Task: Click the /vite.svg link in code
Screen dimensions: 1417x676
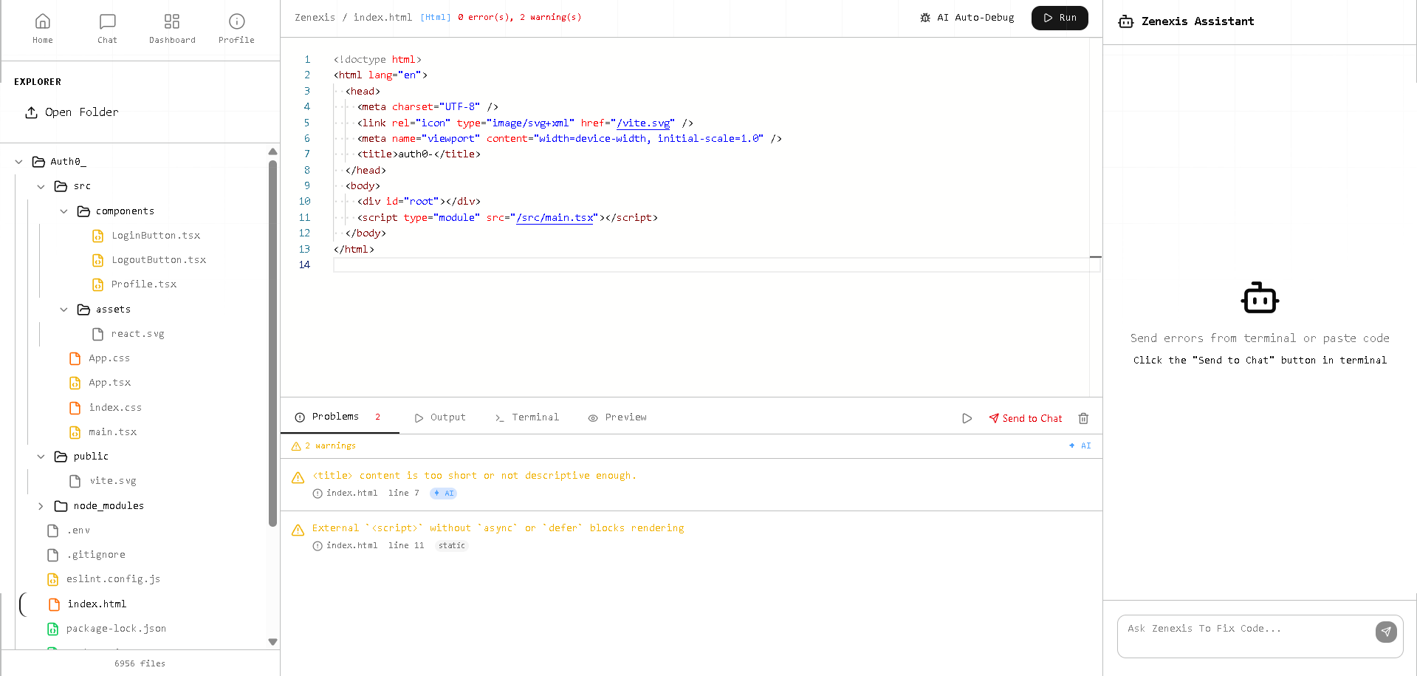Action: 643,123
